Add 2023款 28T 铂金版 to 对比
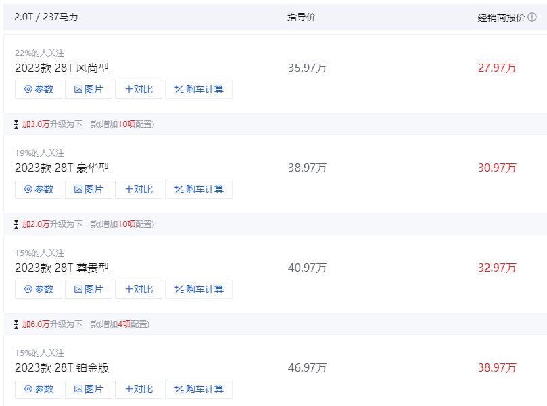The width and height of the screenshot is (547, 406). point(139,389)
